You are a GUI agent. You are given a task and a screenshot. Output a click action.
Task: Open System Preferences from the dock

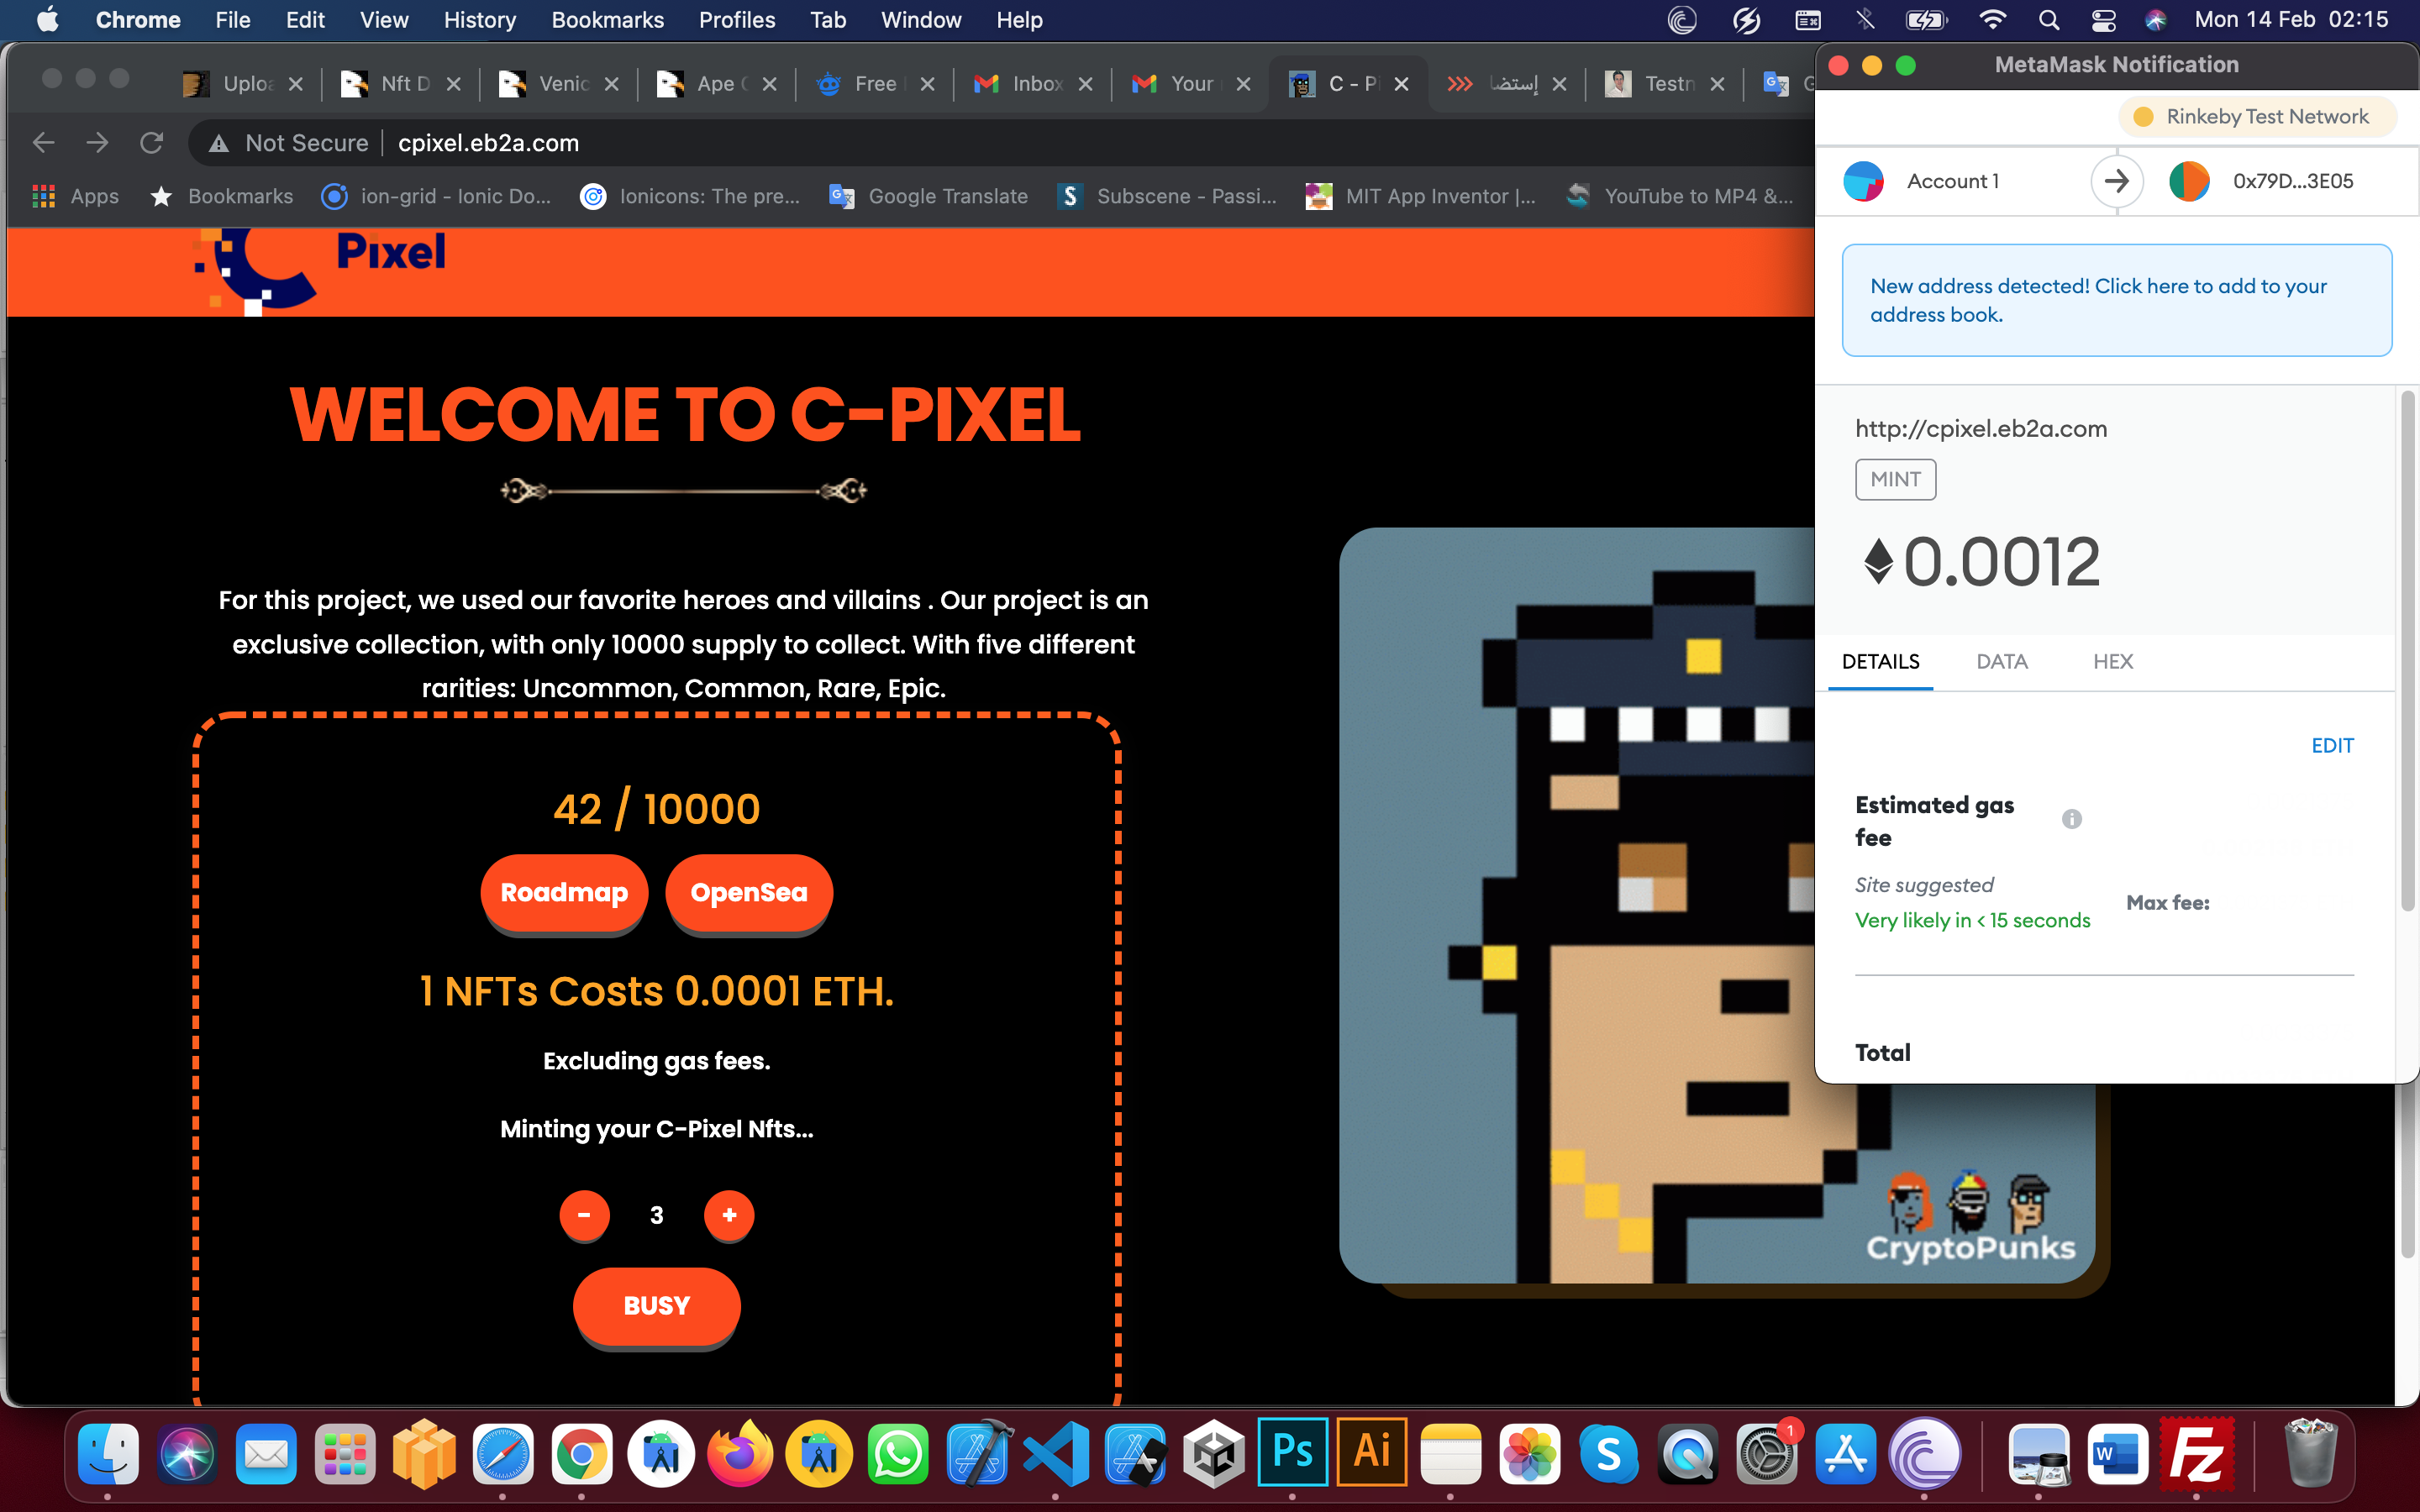click(x=1767, y=1453)
